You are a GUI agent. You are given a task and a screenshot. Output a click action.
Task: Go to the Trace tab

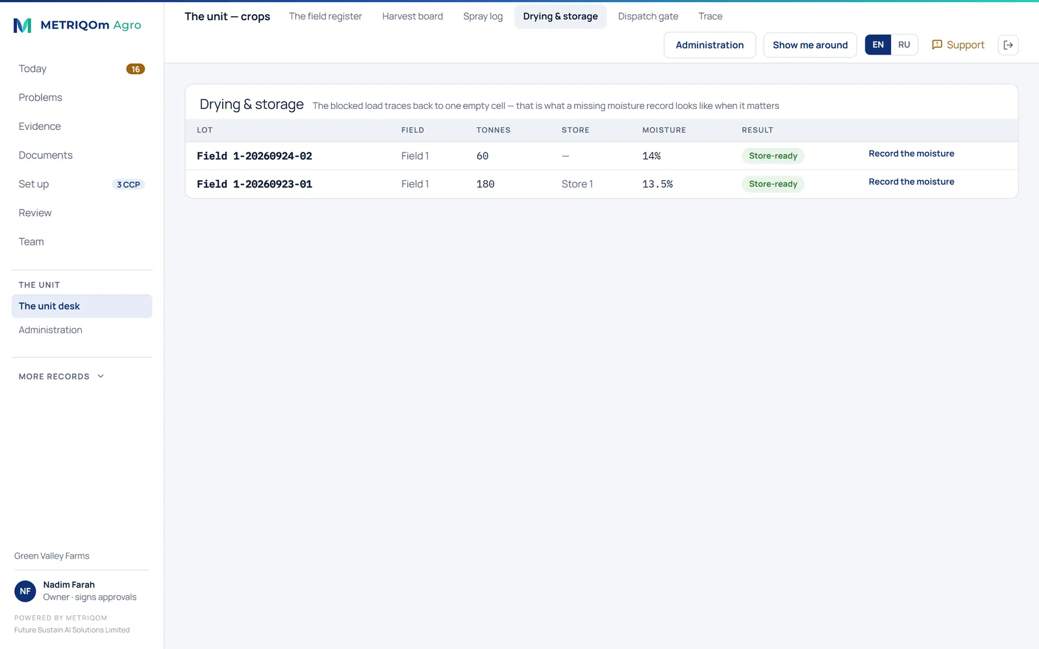click(710, 16)
